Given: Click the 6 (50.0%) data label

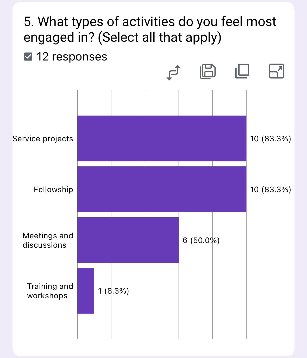Looking at the screenshot, I should (x=201, y=240).
